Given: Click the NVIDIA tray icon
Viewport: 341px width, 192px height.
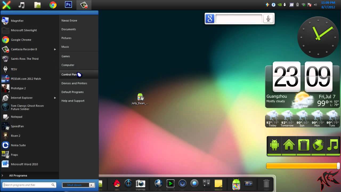Looking at the screenshot, I should [280, 5].
